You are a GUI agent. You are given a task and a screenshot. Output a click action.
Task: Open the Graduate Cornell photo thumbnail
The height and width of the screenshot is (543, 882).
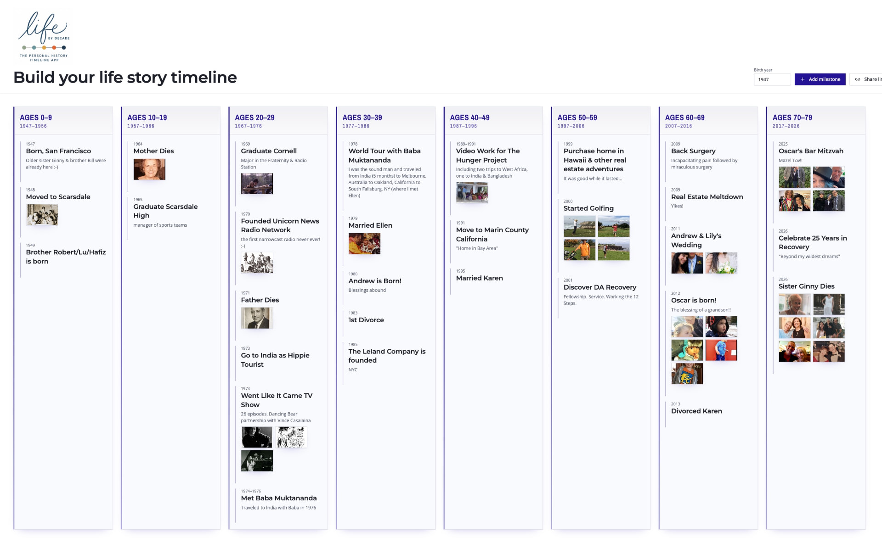pos(257,184)
